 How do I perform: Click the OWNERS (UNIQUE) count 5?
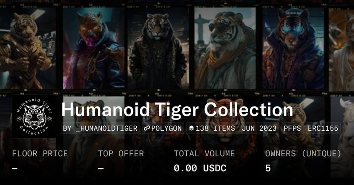click(268, 168)
